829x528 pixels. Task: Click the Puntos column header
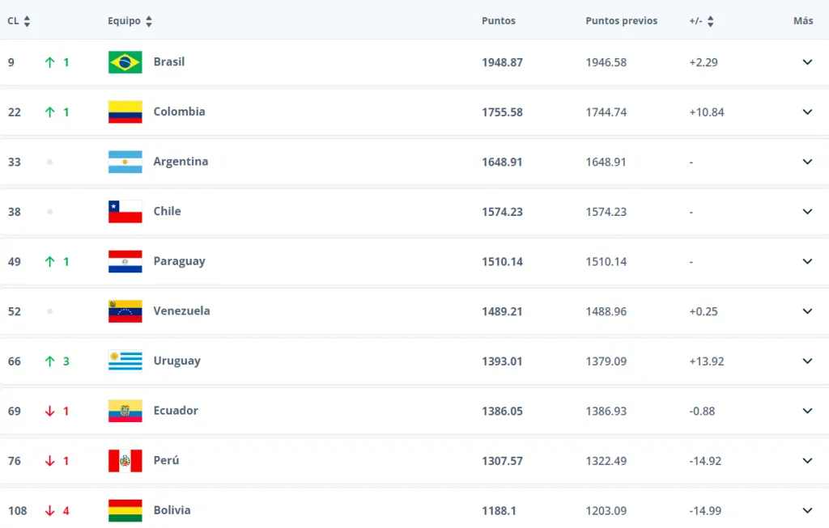click(x=499, y=21)
